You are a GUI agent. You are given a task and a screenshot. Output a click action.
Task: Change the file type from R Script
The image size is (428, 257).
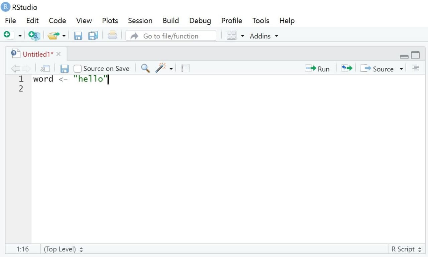click(406, 249)
